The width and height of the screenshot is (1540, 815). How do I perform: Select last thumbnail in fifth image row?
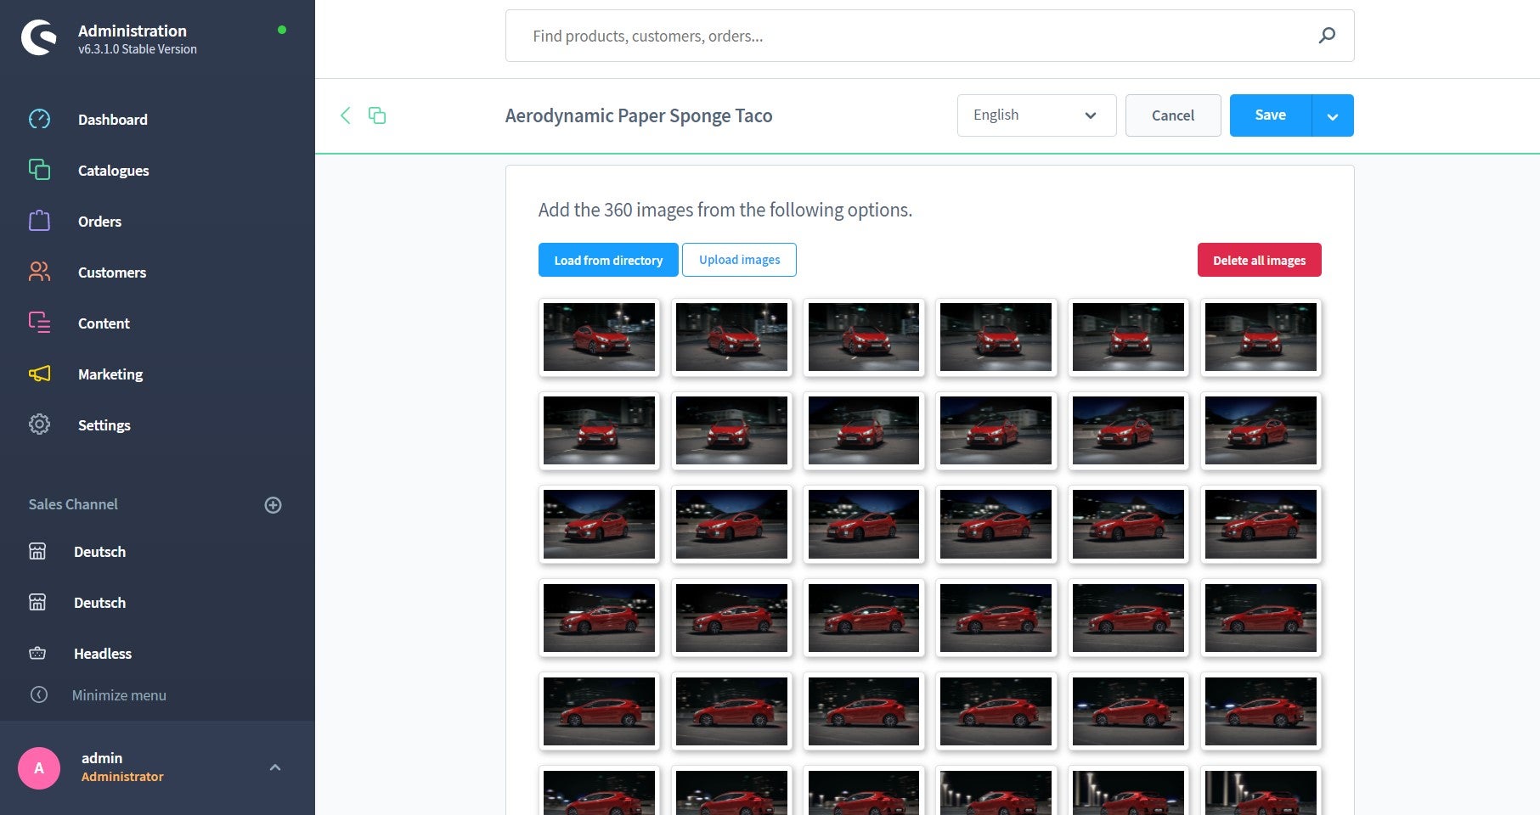click(x=1261, y=711)
